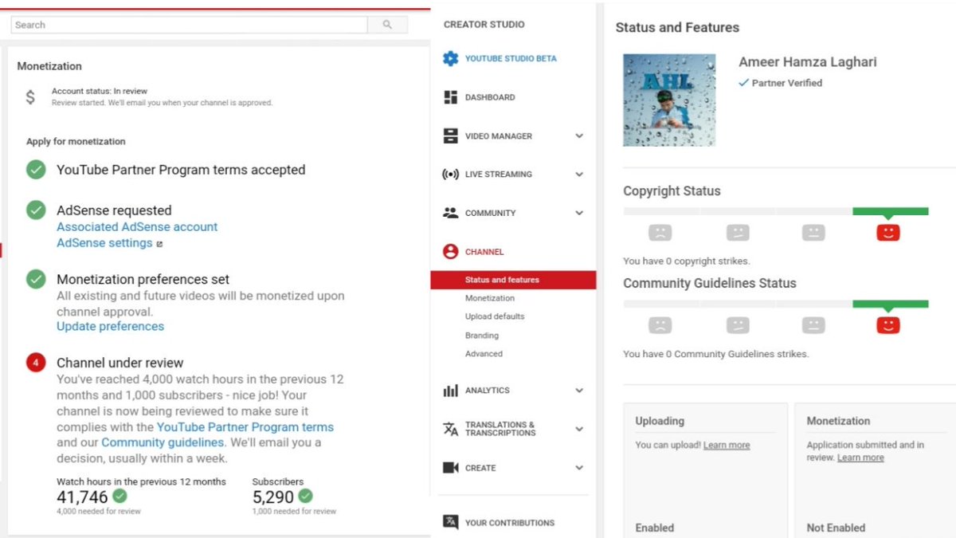Click the 'Account status: In review' text
956x538 pixels.
tap(100, 92)
